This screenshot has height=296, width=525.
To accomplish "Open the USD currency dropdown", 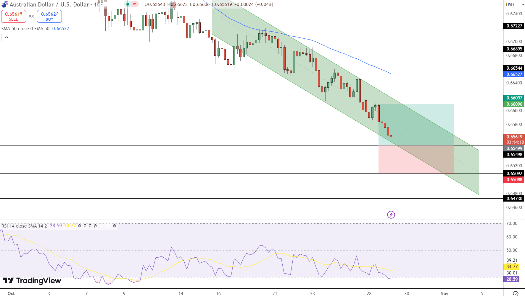I will (514, 4).
